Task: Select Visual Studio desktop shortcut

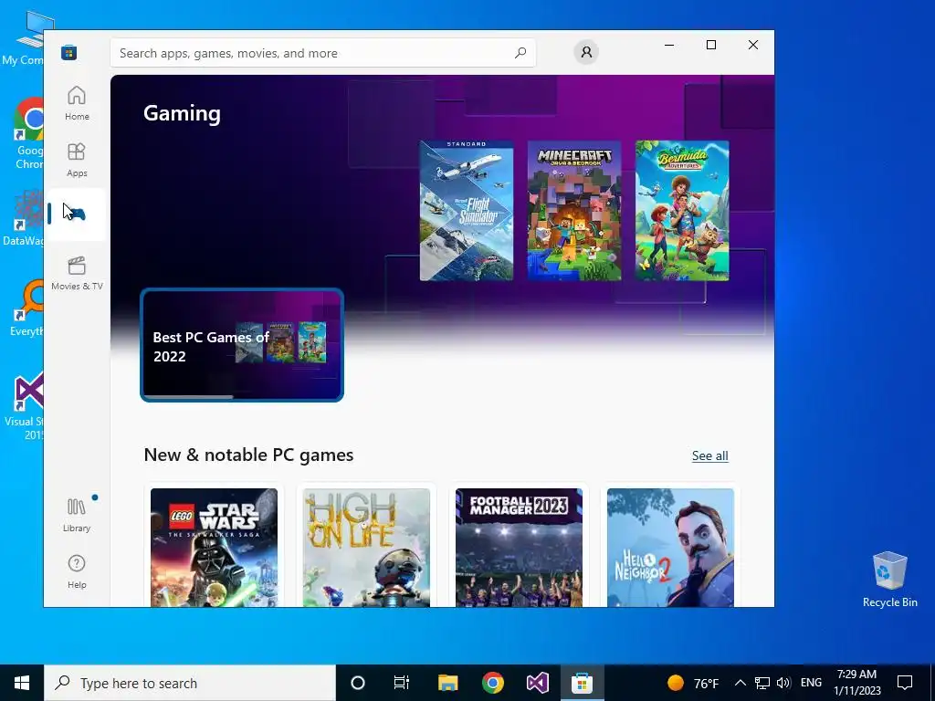Action: (24, 406)
